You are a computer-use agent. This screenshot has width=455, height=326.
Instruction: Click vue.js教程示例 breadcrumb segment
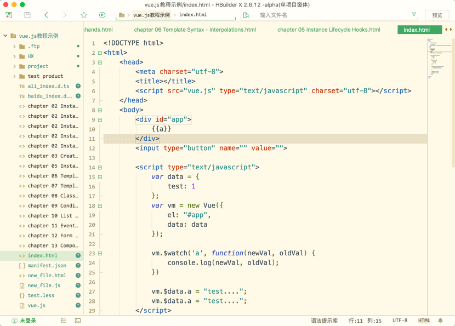(151, 15)
